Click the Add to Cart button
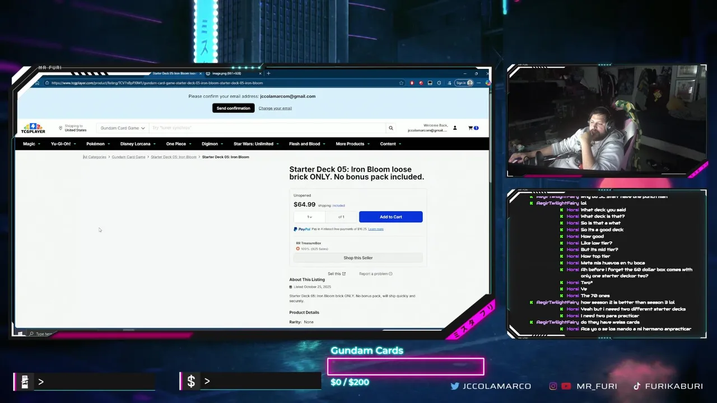717x403 pixels. tap(391, 217)
